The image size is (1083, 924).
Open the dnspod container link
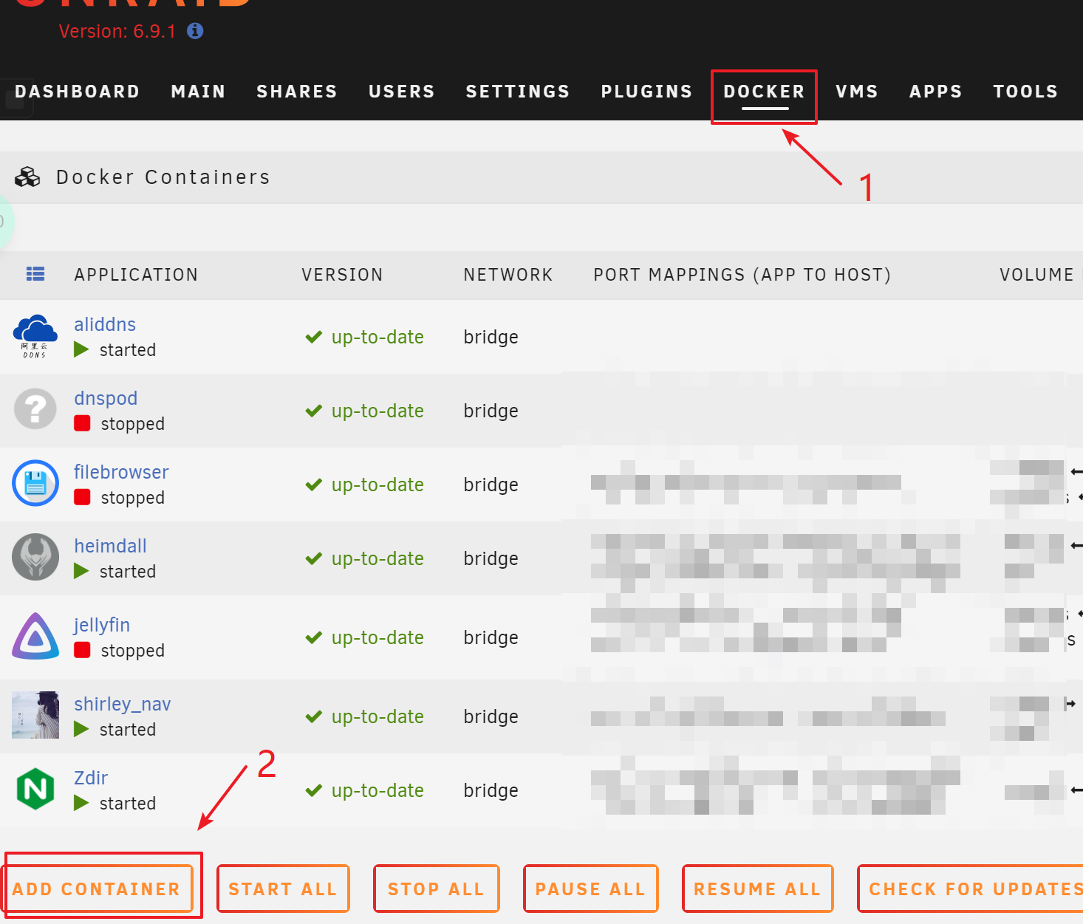[106, 399]
